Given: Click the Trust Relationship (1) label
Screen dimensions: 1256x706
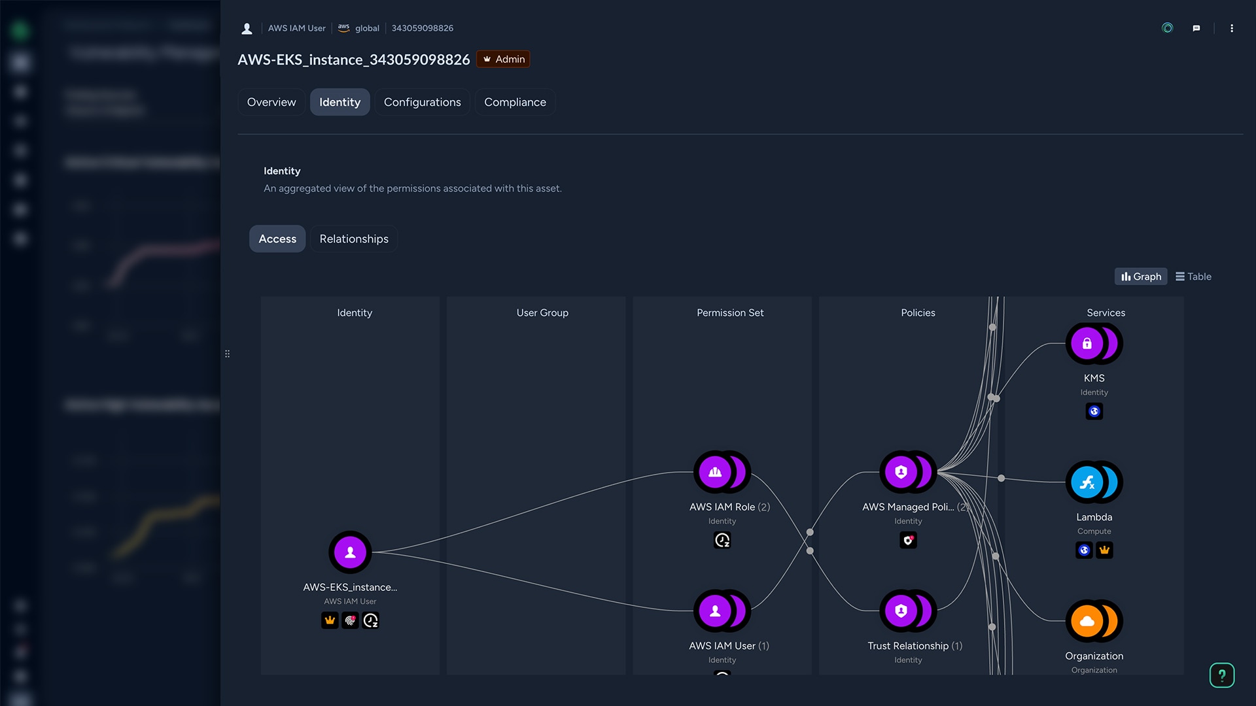Looking at the screenshot, I should click(x=915, y=646).
